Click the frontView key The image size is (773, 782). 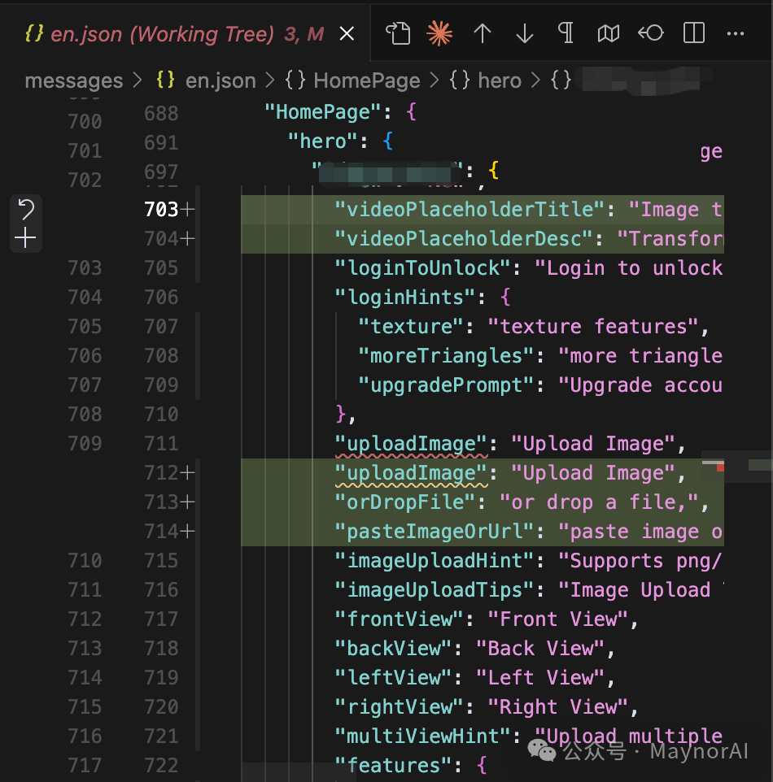(399, 619)
